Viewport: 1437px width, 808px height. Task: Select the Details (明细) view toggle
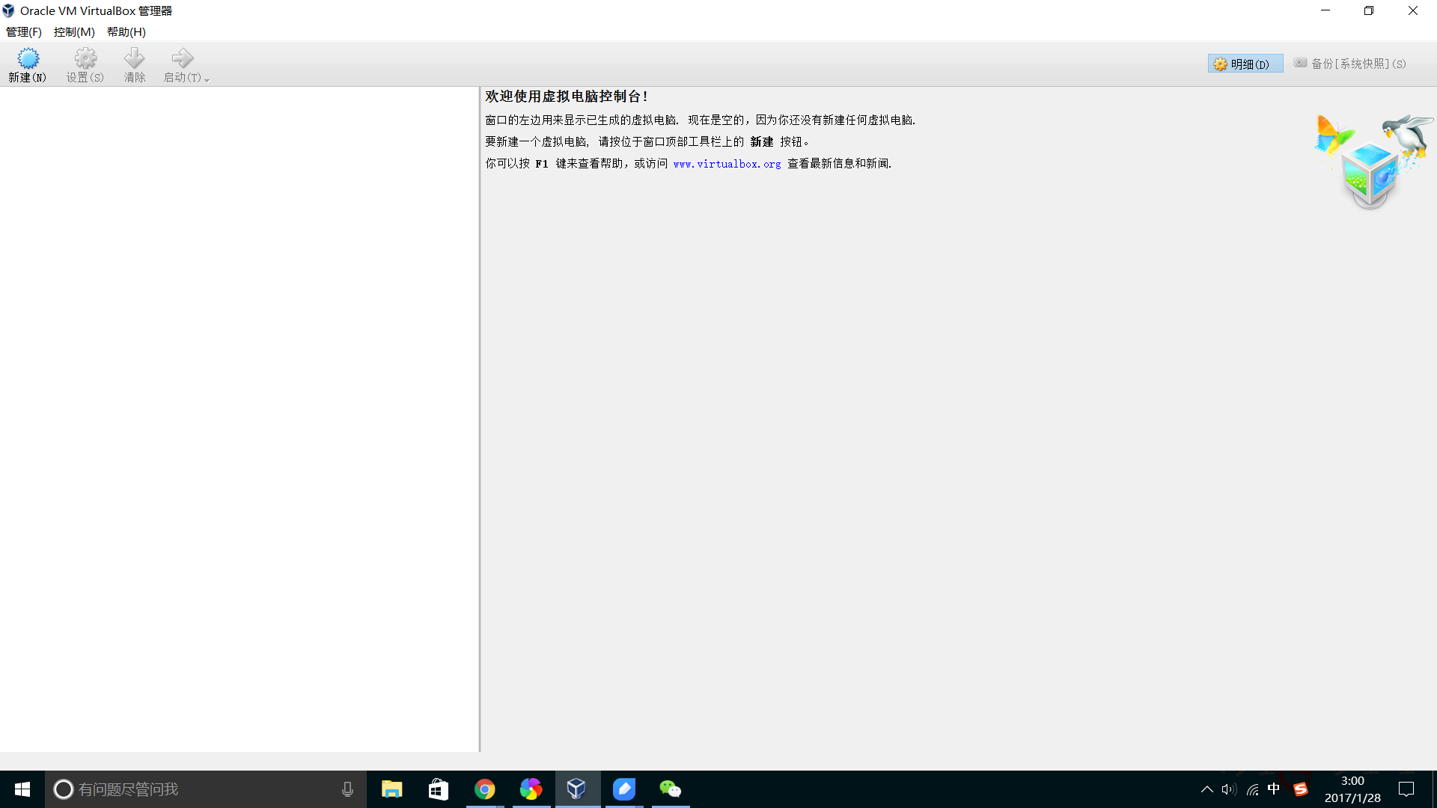pyautogui.click(x=1245, y=64)
